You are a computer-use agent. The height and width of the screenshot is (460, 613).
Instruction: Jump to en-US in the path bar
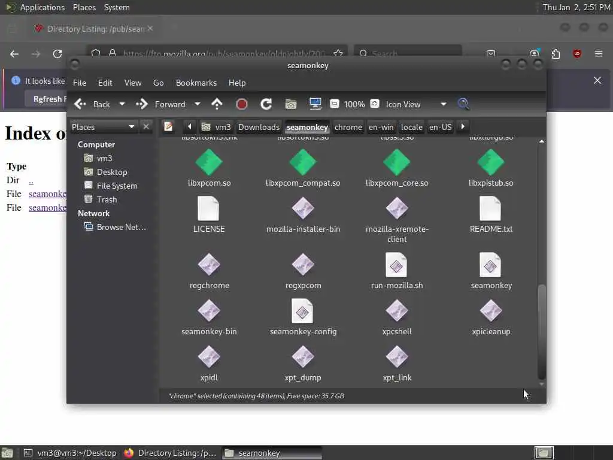pos(440,127)
